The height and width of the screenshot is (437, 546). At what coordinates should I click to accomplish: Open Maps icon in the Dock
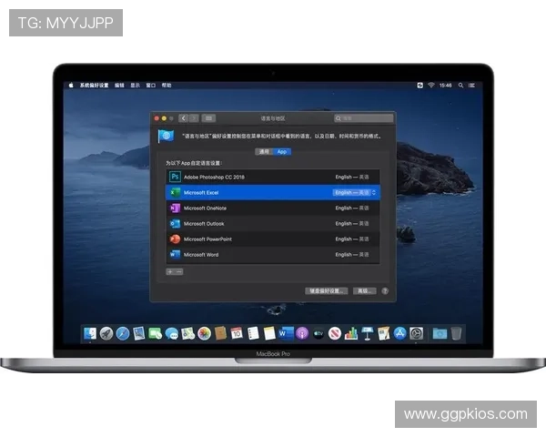pos(188,333)
